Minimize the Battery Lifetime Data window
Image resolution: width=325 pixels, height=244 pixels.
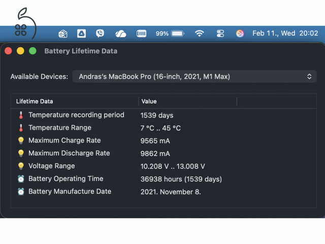(x=20, y=51)
